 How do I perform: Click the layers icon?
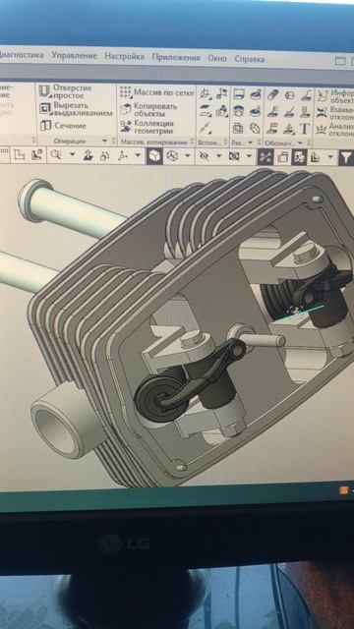[x=316, y=157]
